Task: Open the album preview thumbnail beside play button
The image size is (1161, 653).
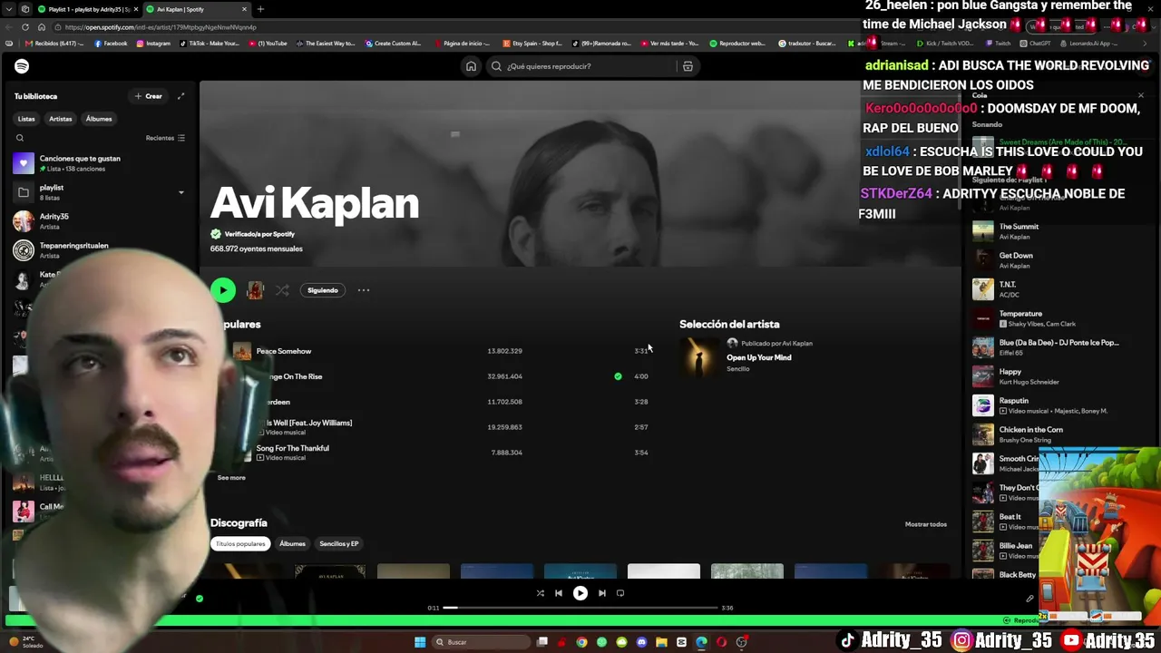Action: 255,290
